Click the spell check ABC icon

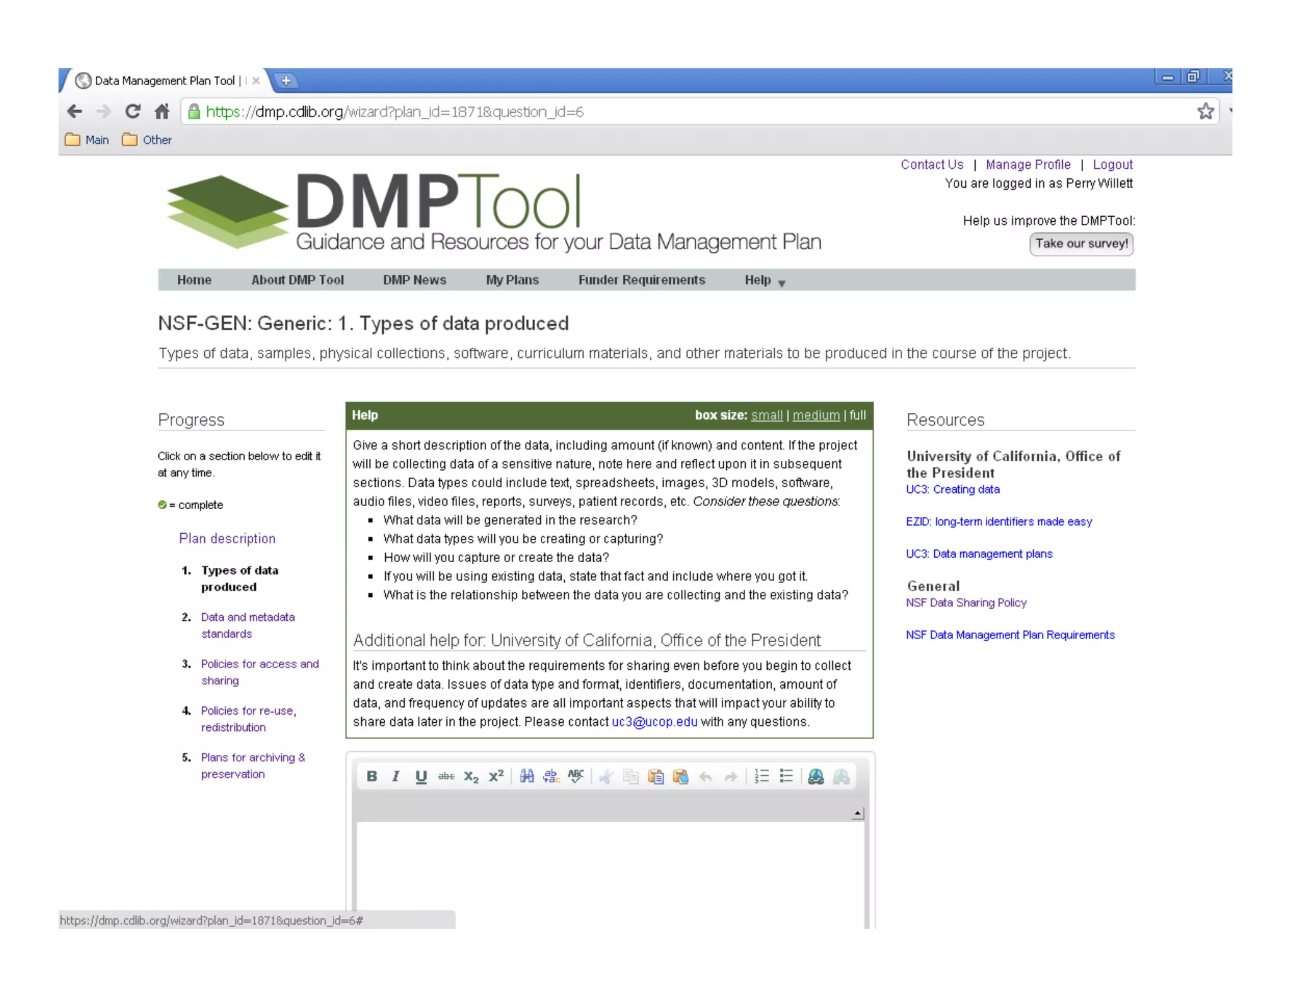tap(576, 776)
